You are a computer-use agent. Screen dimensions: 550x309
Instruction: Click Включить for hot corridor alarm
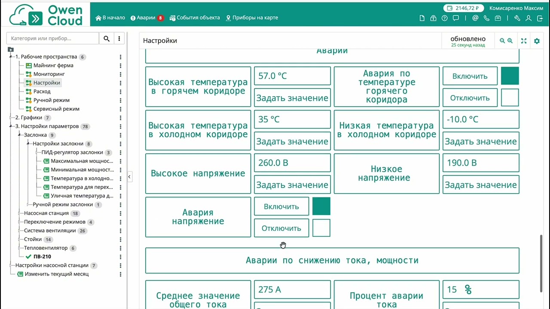click(470, 76)
